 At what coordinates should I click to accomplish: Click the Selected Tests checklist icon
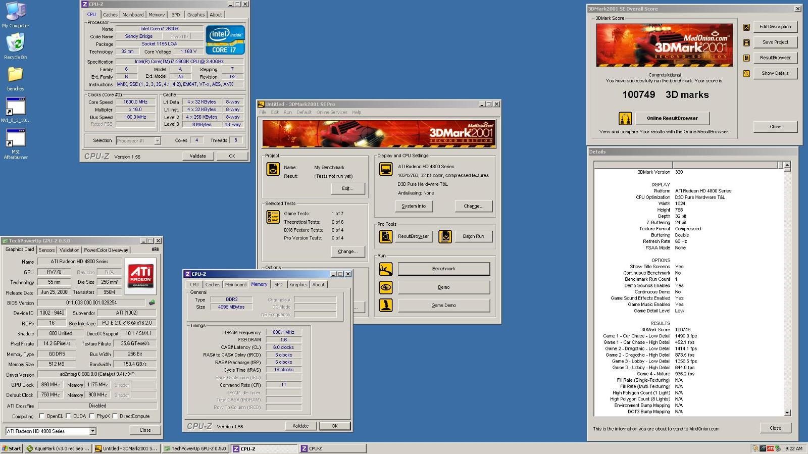point(273,217)
